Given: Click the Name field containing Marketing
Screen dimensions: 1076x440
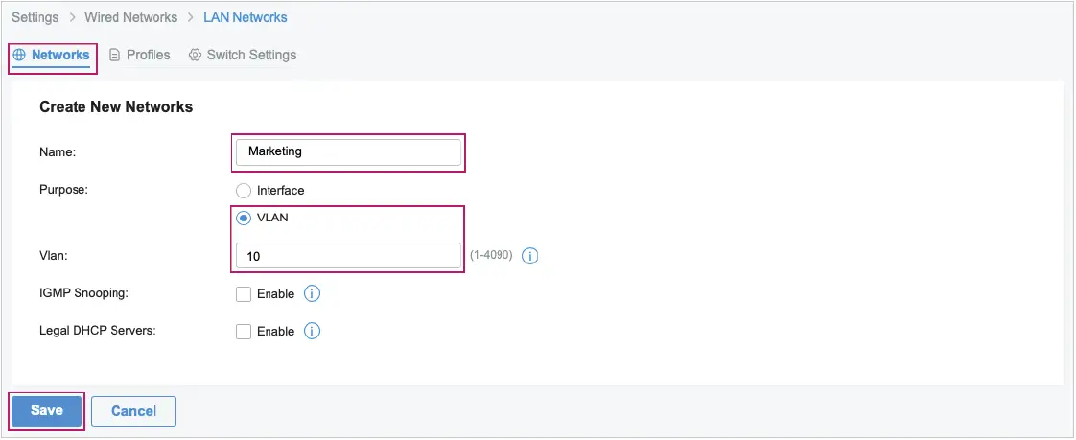Looking at the screenshot, I should (348, 151).
